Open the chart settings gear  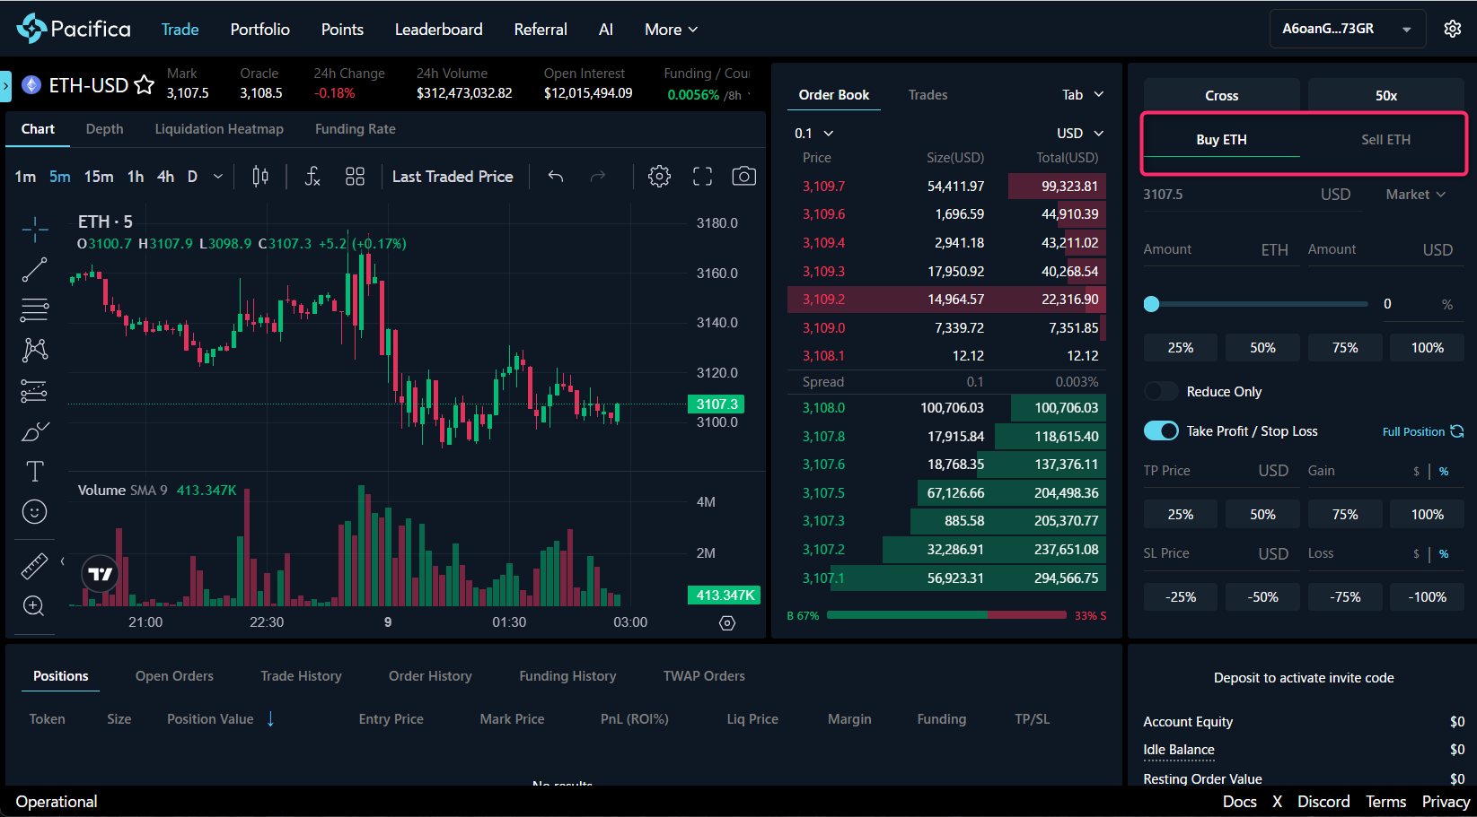coord(659,177)
